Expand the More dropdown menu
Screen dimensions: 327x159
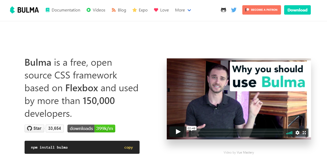[x=183, y=10]
